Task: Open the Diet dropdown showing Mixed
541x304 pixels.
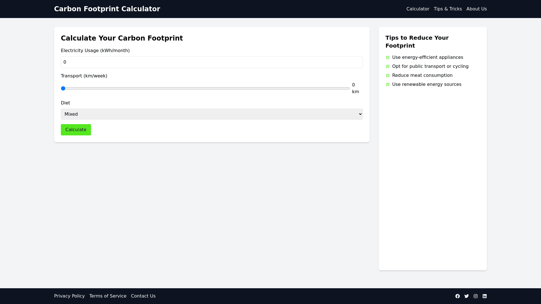Action: [x=212, y=114]
